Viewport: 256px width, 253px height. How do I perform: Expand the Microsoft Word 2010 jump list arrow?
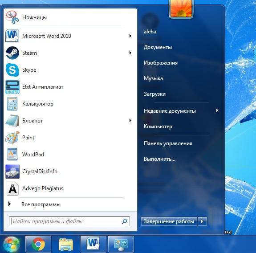pyautogui.click(x=130, y=36)
